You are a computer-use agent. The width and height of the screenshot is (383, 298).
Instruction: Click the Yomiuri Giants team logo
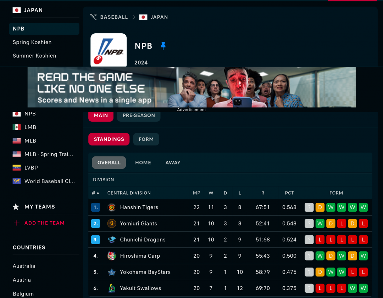point(112,223)
